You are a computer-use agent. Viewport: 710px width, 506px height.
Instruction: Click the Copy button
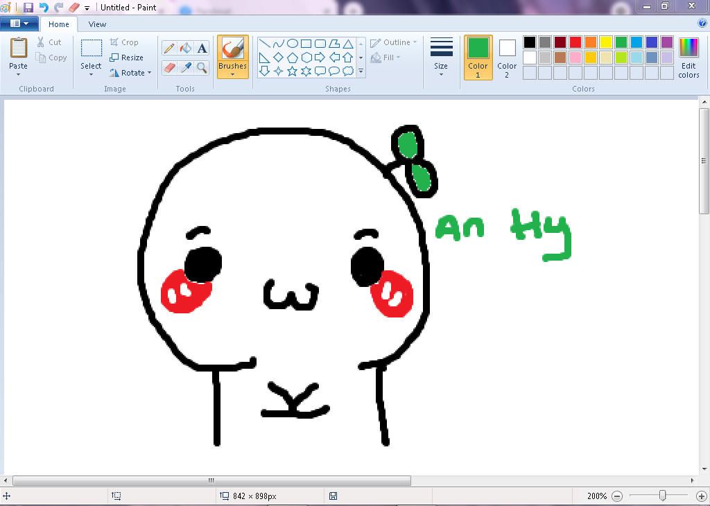click(51, 58)
